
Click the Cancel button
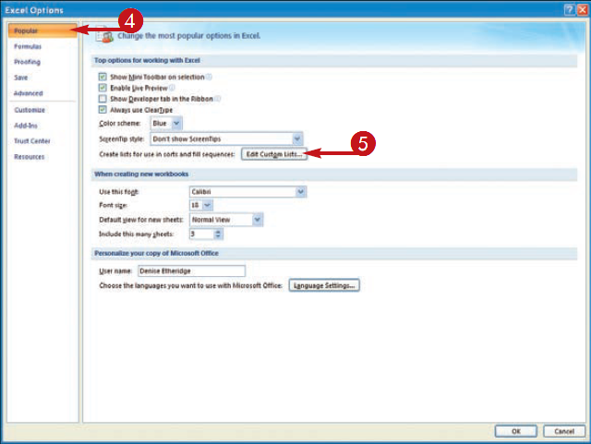564,431
